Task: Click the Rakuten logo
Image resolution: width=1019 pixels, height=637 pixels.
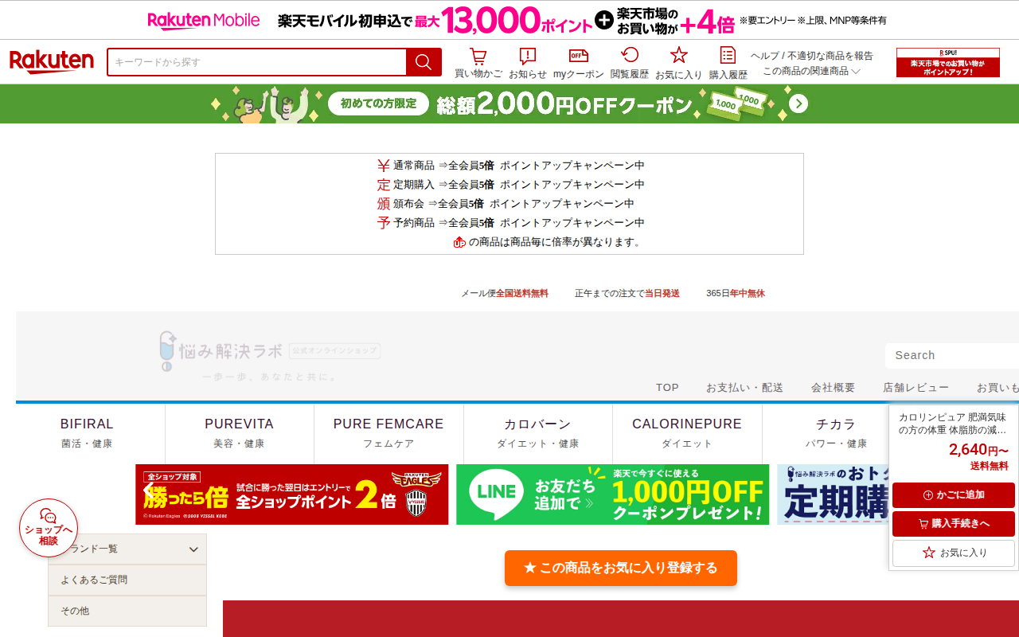Action: click(x=52, y=62)
